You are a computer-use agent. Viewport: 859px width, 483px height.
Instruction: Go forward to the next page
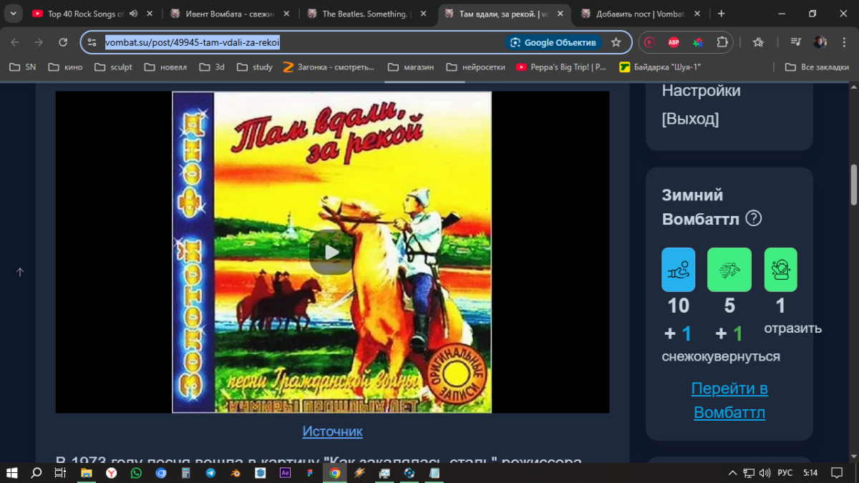[39, 42]
